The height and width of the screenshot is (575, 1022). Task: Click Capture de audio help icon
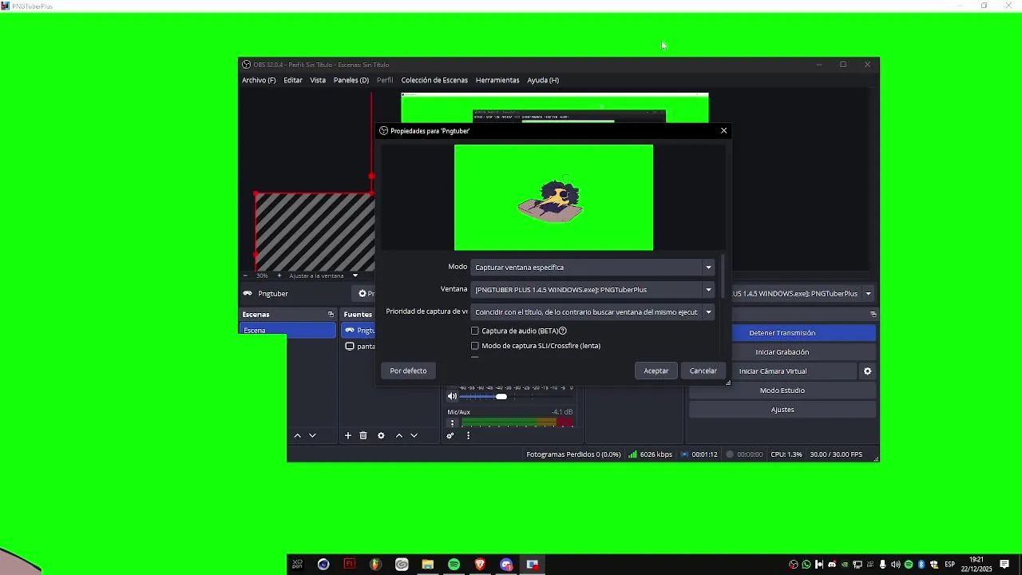pos(563,331)
